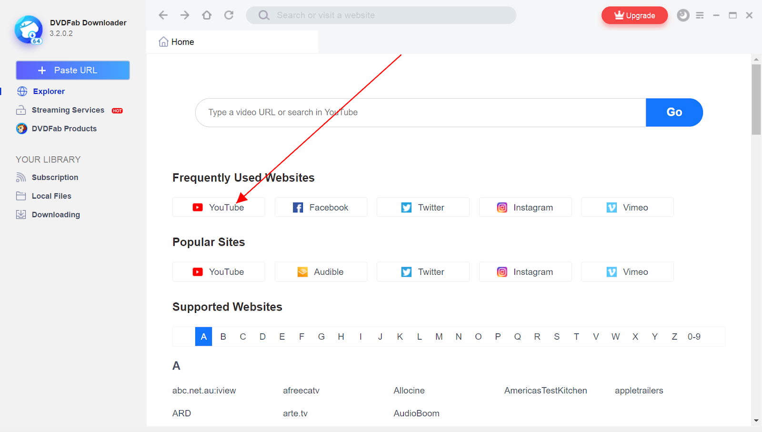Select letter W in the alphabet filter
The image size is (762, 432).
tap(616, 337)
